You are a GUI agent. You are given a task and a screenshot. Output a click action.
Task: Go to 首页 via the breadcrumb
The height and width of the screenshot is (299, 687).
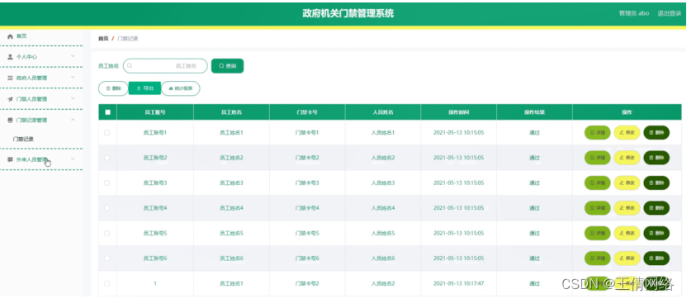point(103,39)
